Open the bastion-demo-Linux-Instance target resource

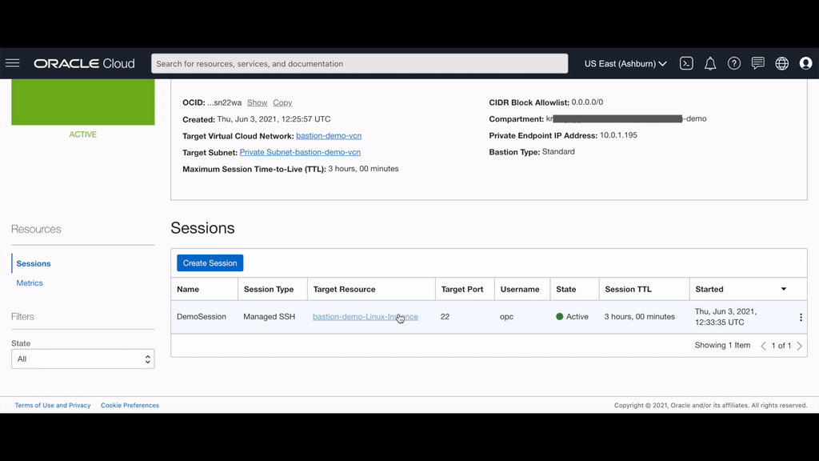[365, 316]
